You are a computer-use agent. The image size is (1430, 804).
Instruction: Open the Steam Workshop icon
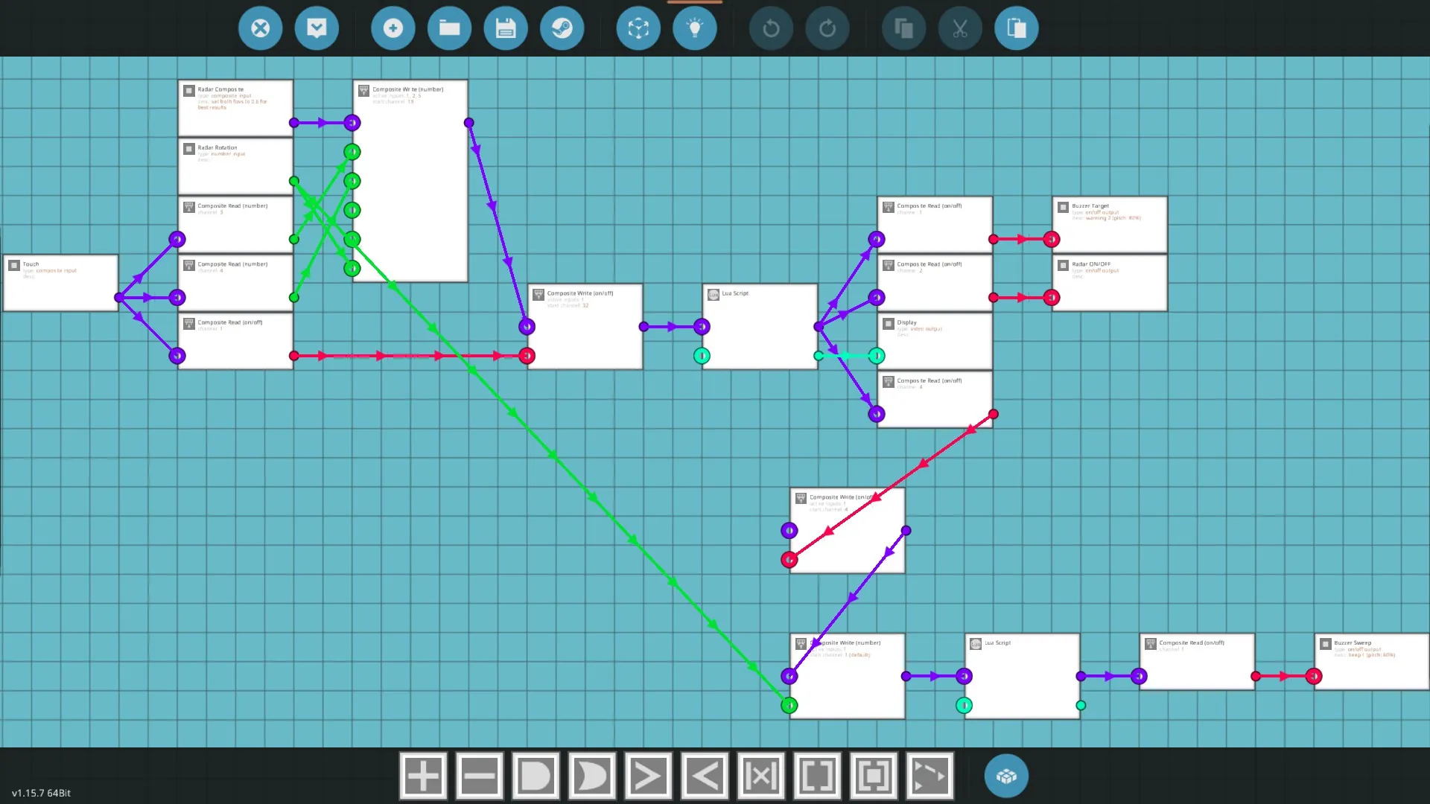[562, 28]
